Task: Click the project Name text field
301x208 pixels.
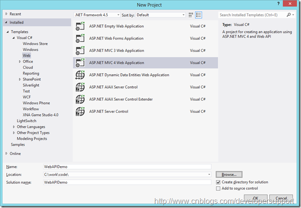Action: 127,166
